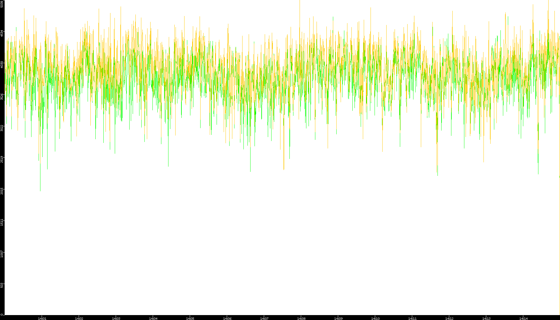Screen dimensions: 560x320
Task: Select the 14:14 time label
Action: pos(524,318)
